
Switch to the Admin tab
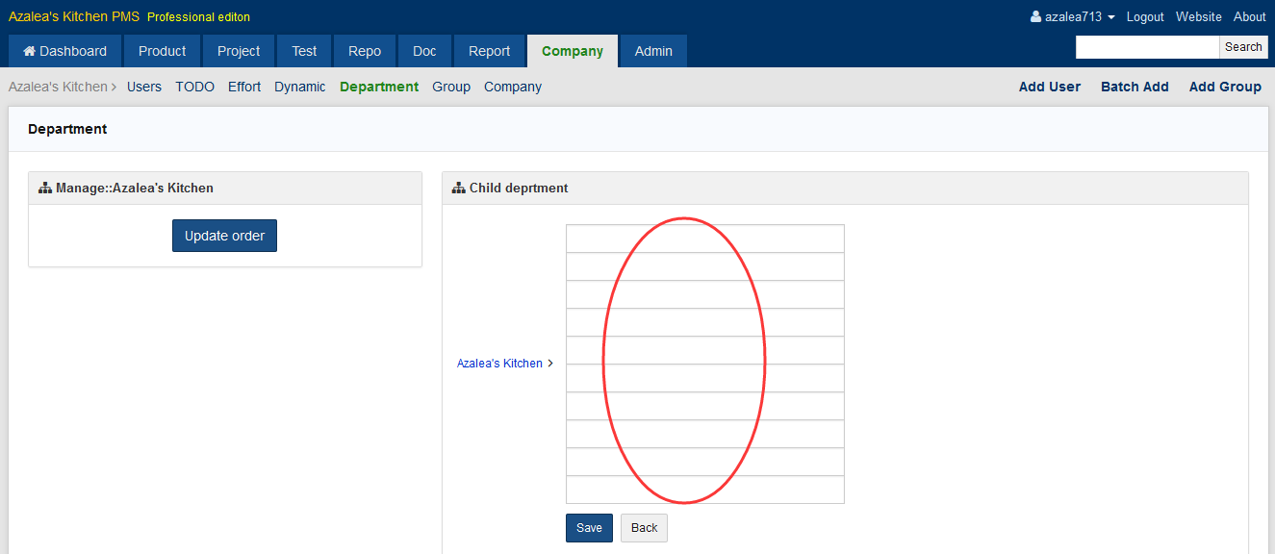pos(653,51)
